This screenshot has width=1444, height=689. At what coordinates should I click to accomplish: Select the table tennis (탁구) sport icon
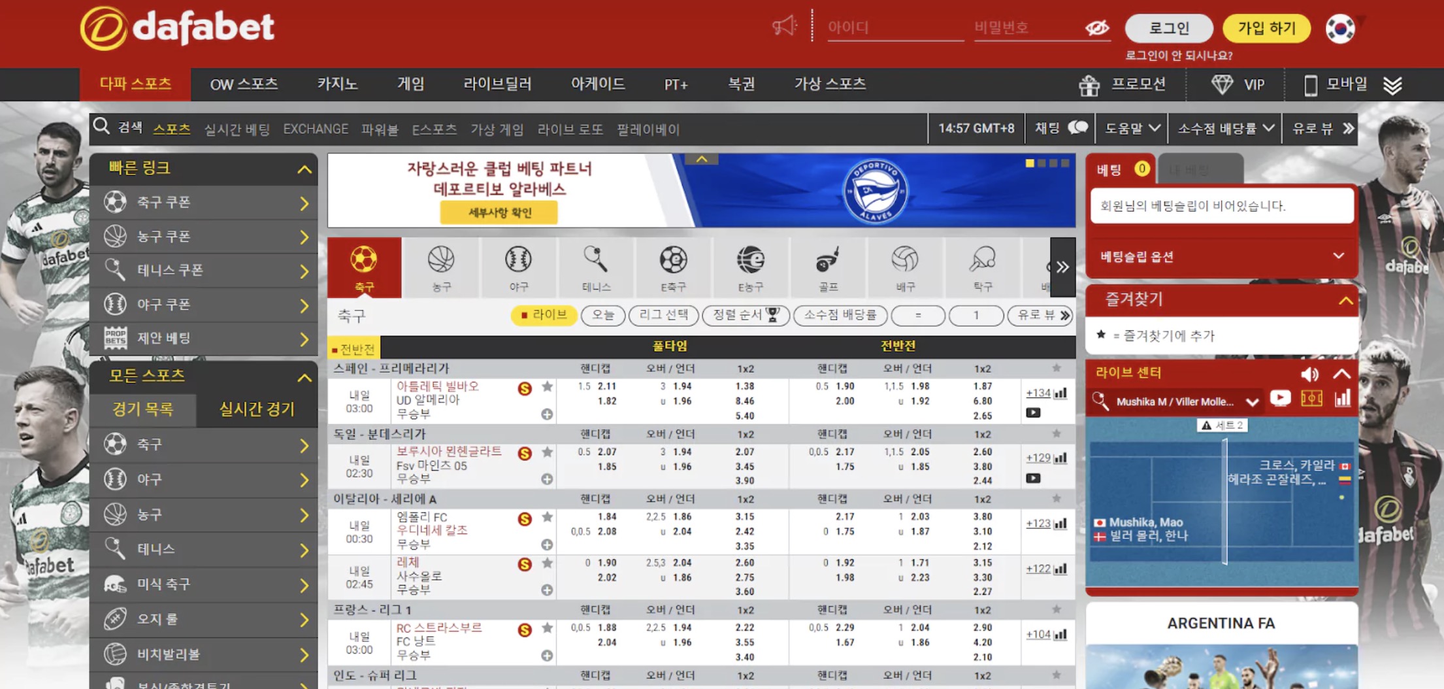[x=982, y=267]
